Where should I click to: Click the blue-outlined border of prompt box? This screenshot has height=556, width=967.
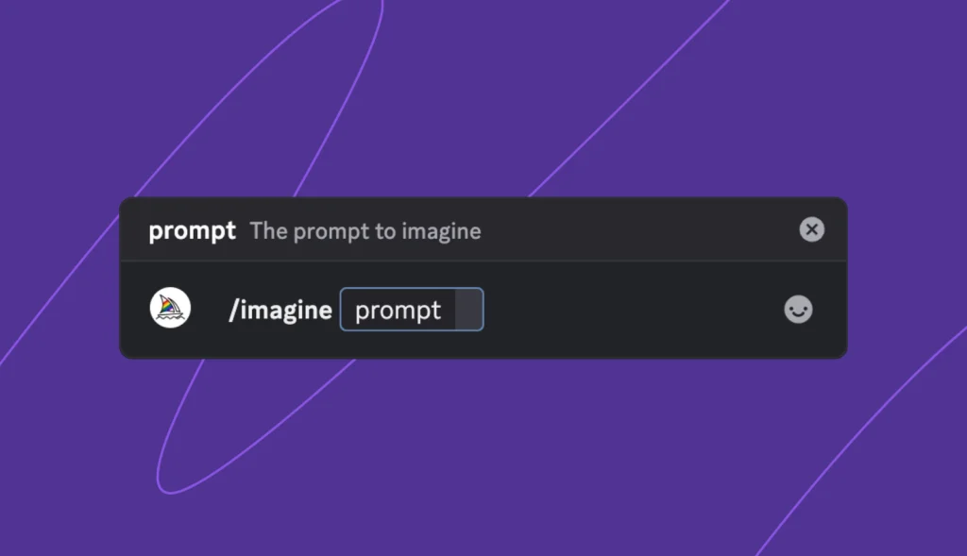tap(412, 289)
